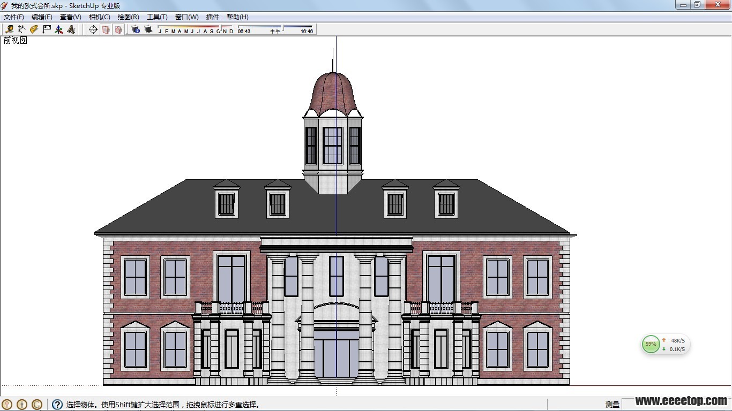
Task: Open shadow settings dialog icon
Action: (x=136, y=29)
